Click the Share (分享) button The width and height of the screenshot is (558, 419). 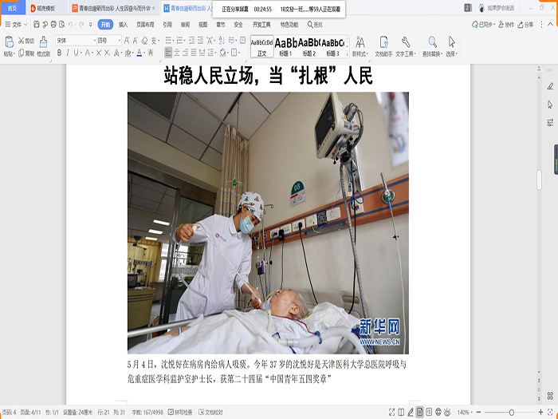pos(525,25)
